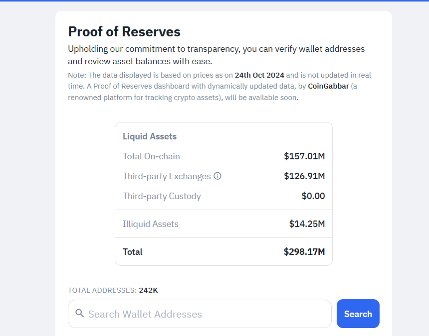Image resolution: width=429 pixels, height=336 pixels.
Task: Click the TOTAL ADDRESSES 242K label
Action: pyautogui.click(x=113, y=290)
